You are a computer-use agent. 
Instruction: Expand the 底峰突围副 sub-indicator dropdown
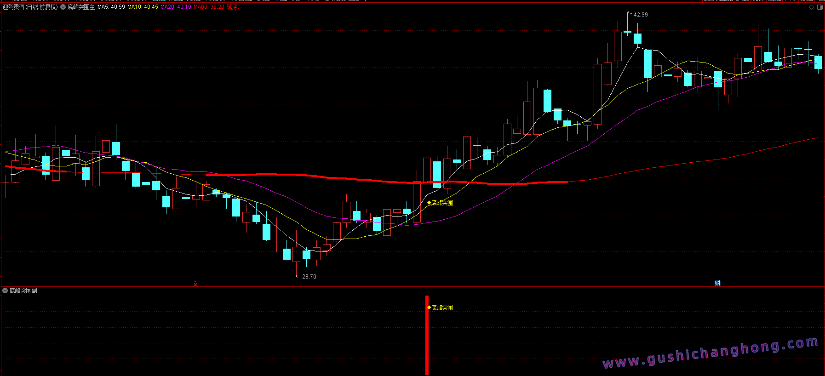pos(6,291)
